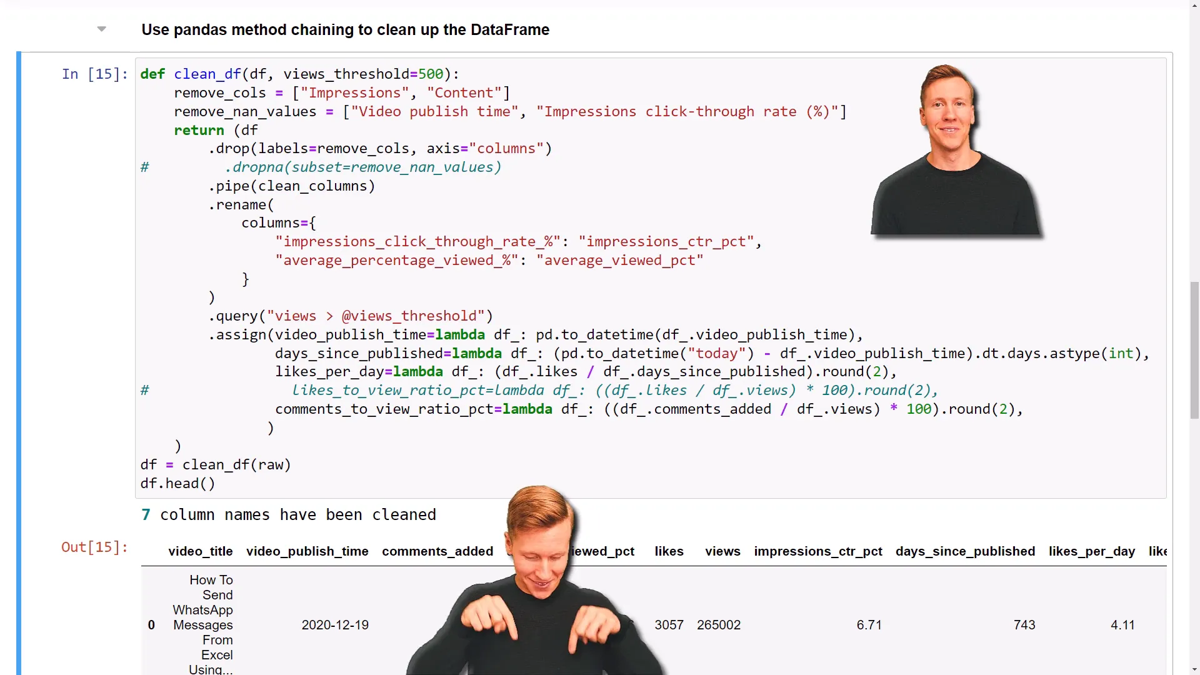The image size is (1200, 675).
Task: Click the likes_per_day column header
Action: pos(1091,551)
